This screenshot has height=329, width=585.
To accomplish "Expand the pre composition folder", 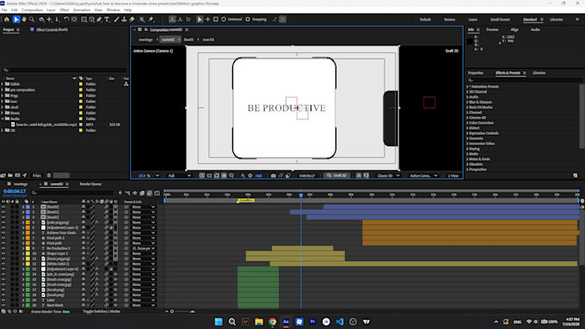I will [3, 90].
